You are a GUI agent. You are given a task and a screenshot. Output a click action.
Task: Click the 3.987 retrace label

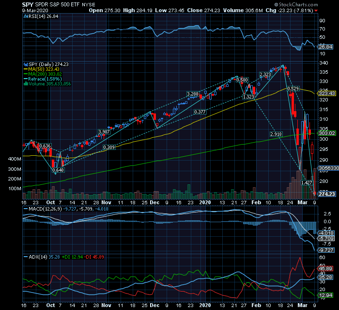point(104,131)
